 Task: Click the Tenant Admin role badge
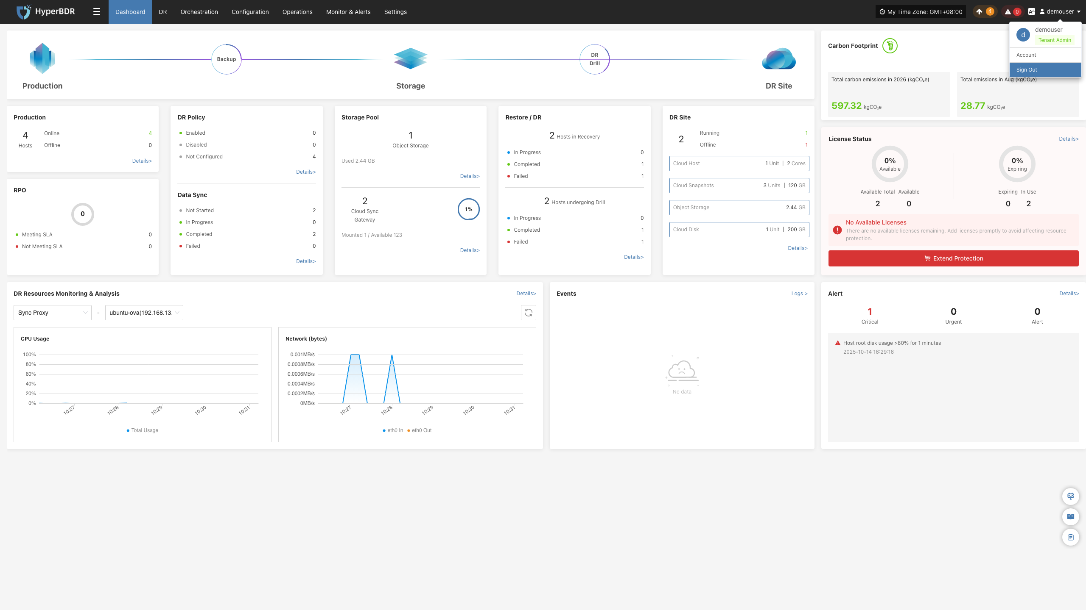point(1055,40)
